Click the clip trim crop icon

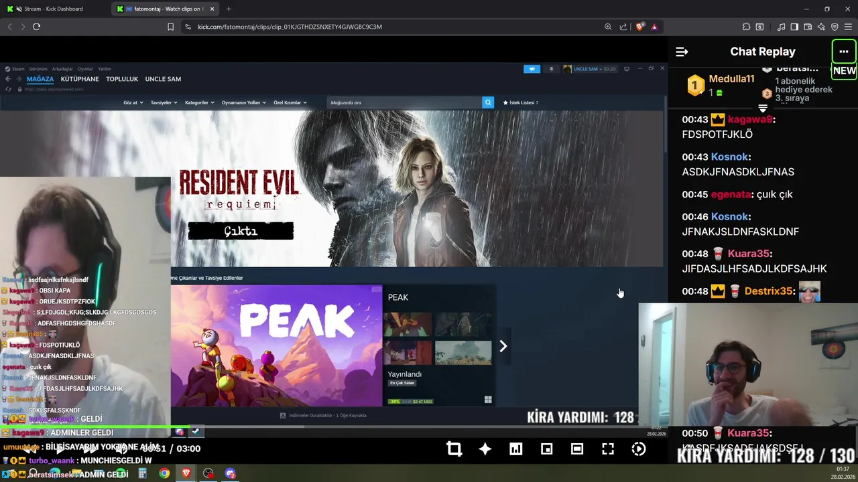coord(454,449)
